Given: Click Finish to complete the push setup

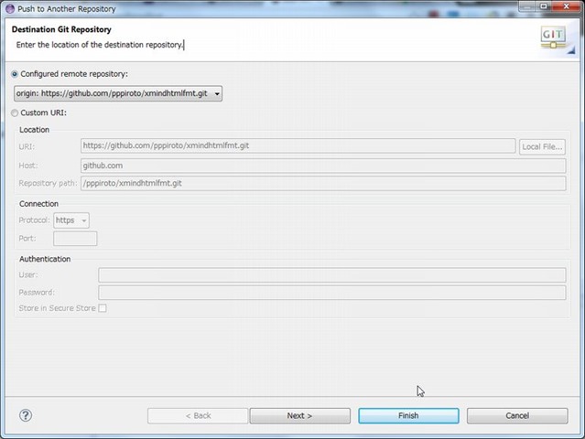Looking at the screenshot, I should (408, 415).
